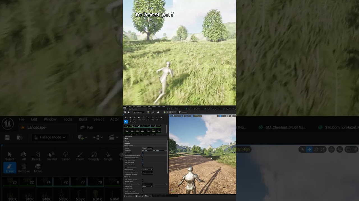
Task: Toggle Cast Static Shadow checkbox
Action: point(143,162)
